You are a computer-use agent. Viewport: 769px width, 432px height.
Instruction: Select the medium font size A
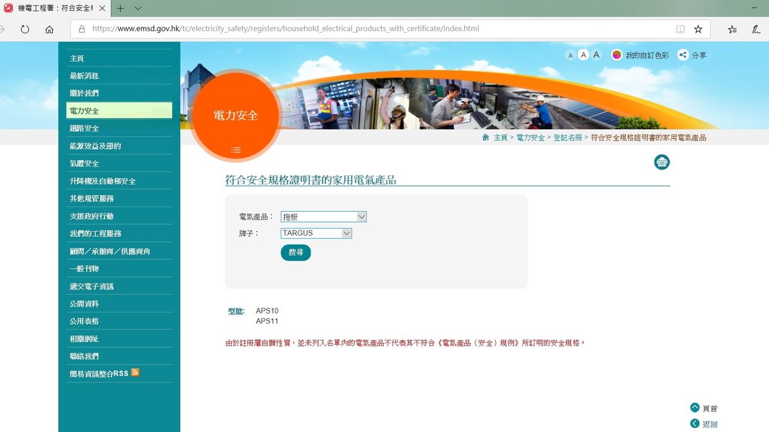tap(583, 55)
